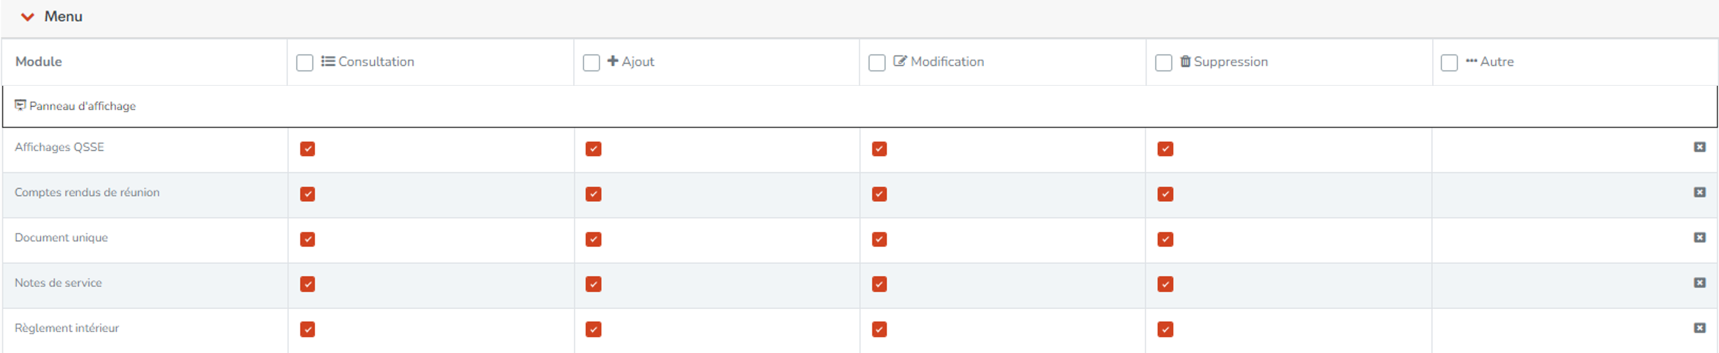Uncheck Ajout for Comptes rendus de réunion

pos(593,194)
